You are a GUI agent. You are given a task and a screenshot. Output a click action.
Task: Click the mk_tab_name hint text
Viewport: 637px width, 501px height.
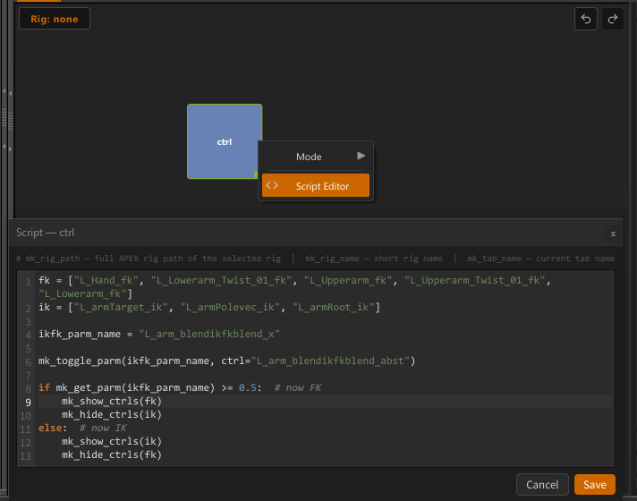point(540,259)
